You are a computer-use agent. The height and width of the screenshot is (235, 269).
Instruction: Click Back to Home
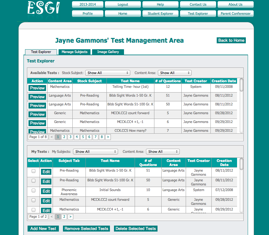coord(231,40)
